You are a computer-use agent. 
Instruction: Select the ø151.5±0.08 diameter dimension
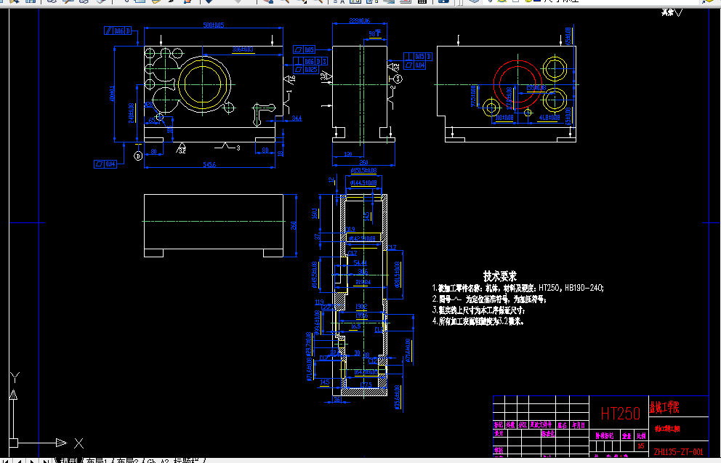coord(363,171)
